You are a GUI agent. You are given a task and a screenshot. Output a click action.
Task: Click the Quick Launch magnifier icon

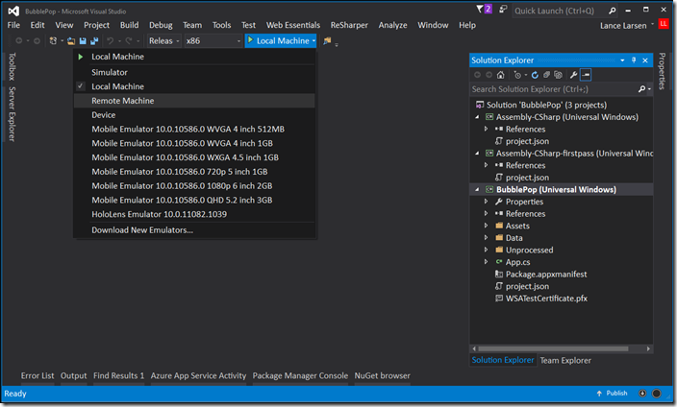pos(613,11)
